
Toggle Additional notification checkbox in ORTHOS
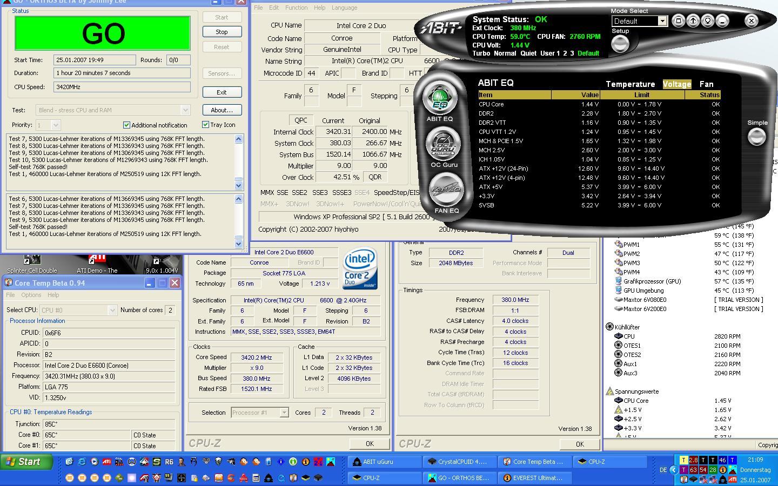(x=126, y=125)
